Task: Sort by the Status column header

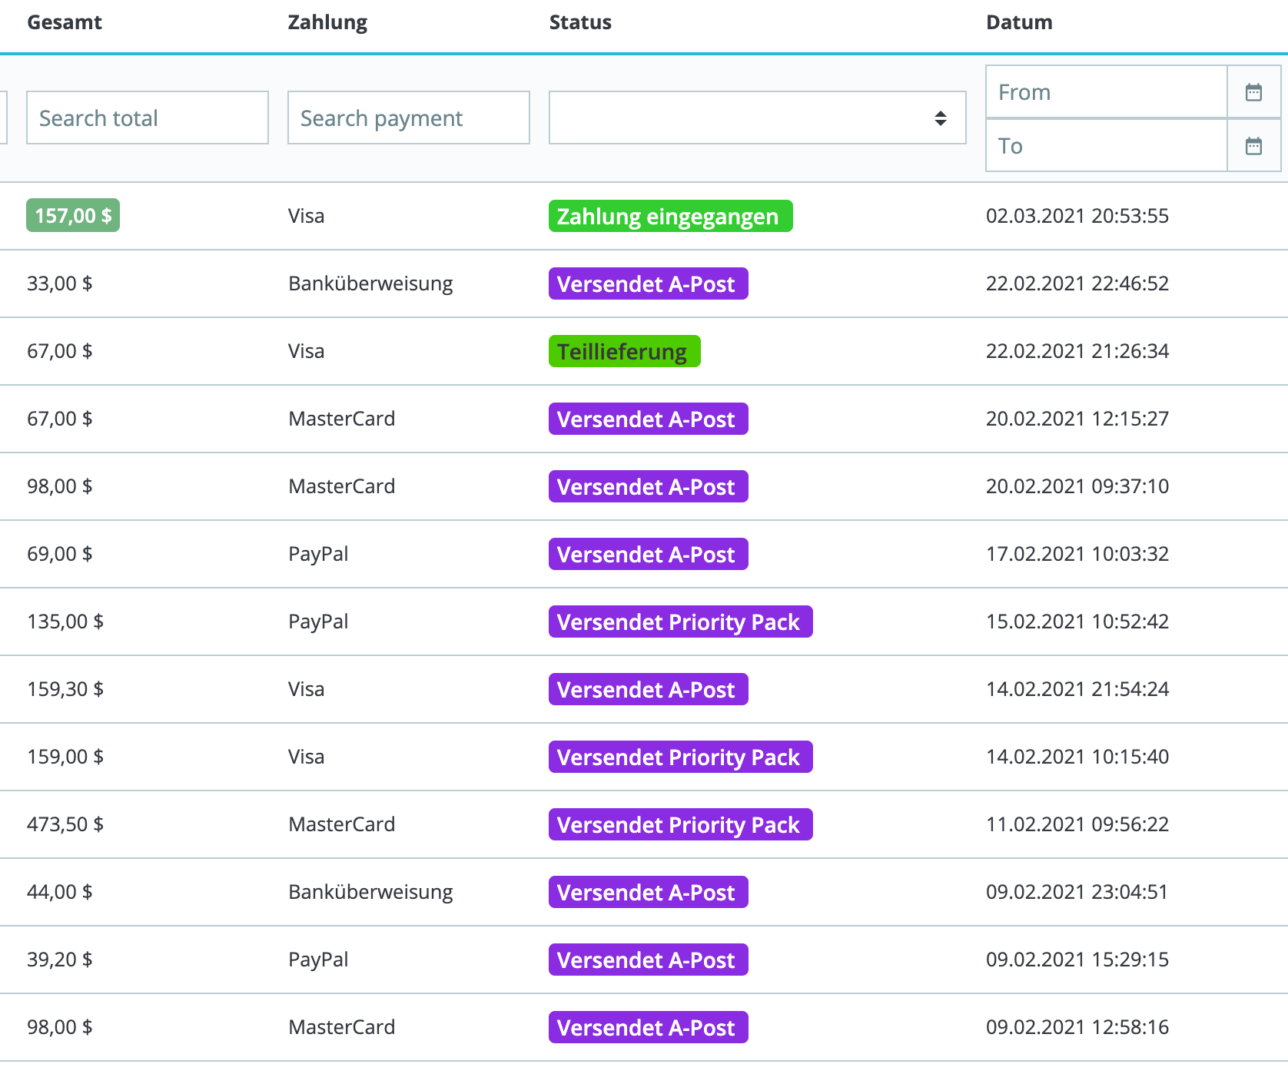Action: click(580, 22)
